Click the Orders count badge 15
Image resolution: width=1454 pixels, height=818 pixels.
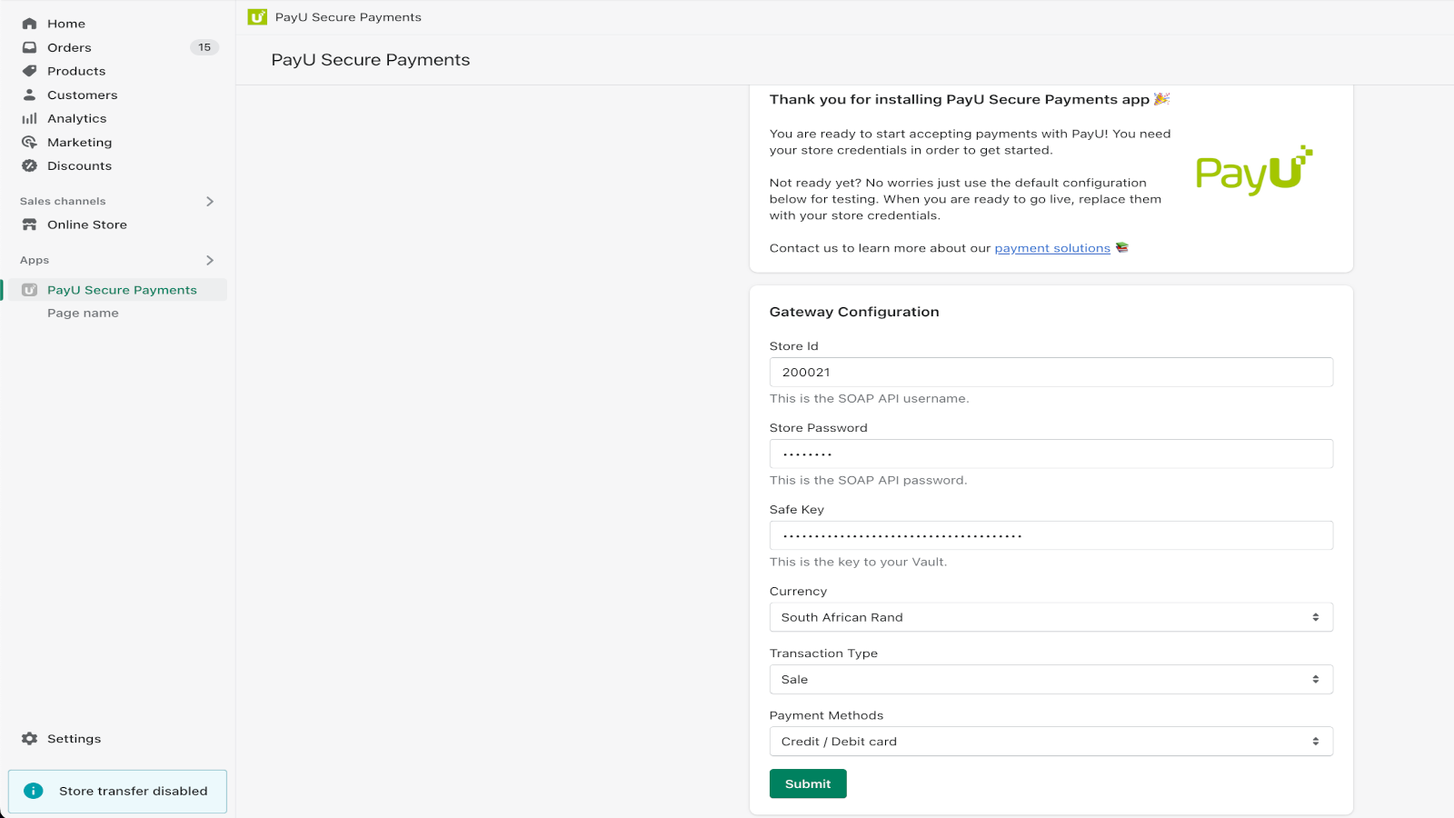[x=204, y=47]
